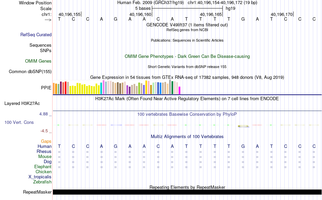
Task: Click coordinate marker 40,196,155
Action: click(70, 14)
